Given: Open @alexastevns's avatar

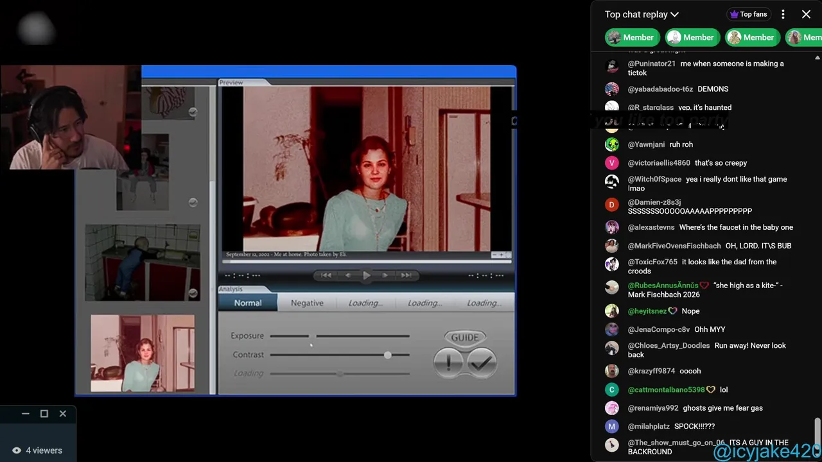Looking at the screenshot, I should (612, 227).
